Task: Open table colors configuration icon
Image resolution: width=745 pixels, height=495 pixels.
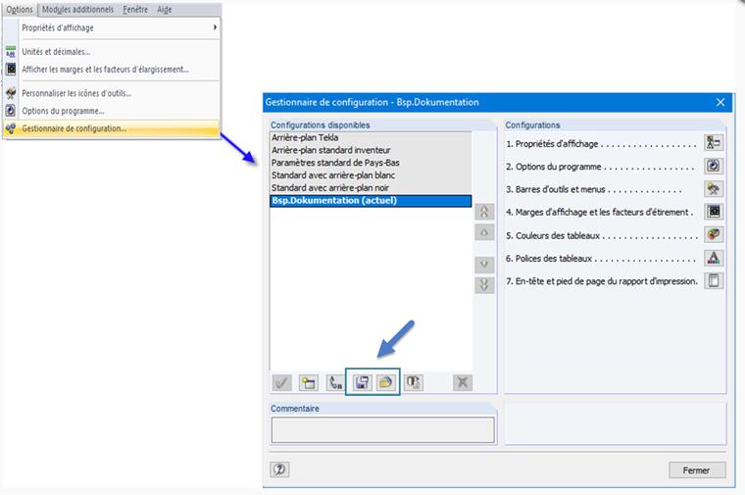Action: [x=714, y=234]
